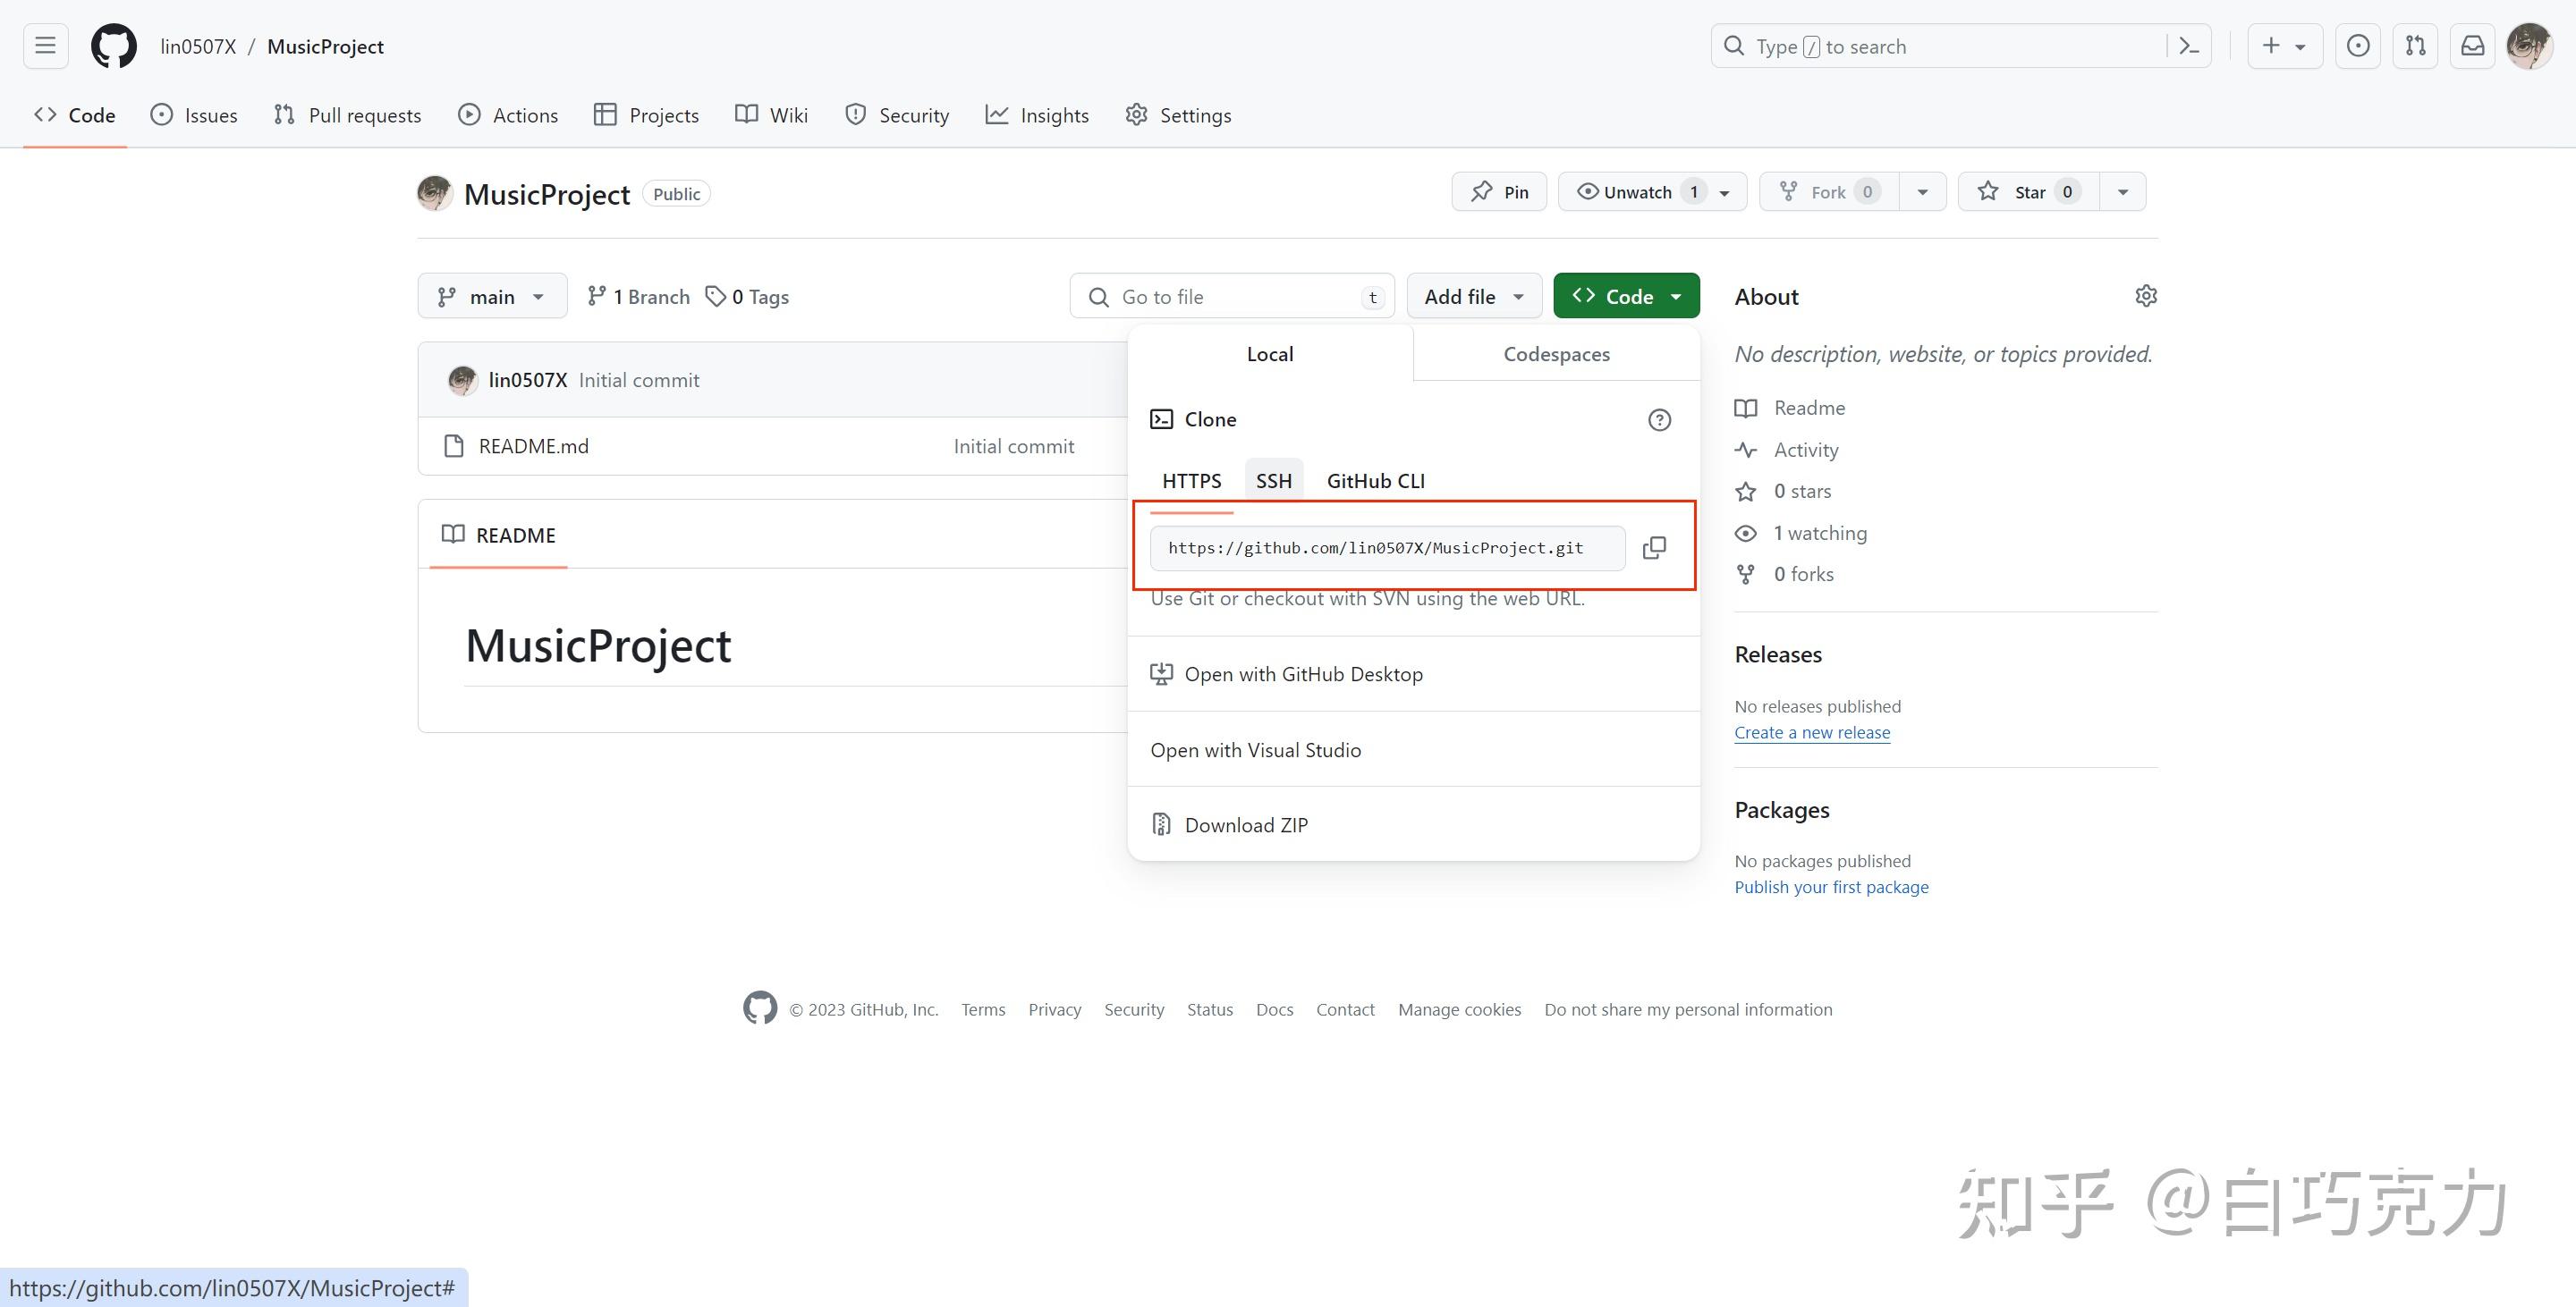
Task: Click the Go to file search field
Action: click(x=1232, y=296)
